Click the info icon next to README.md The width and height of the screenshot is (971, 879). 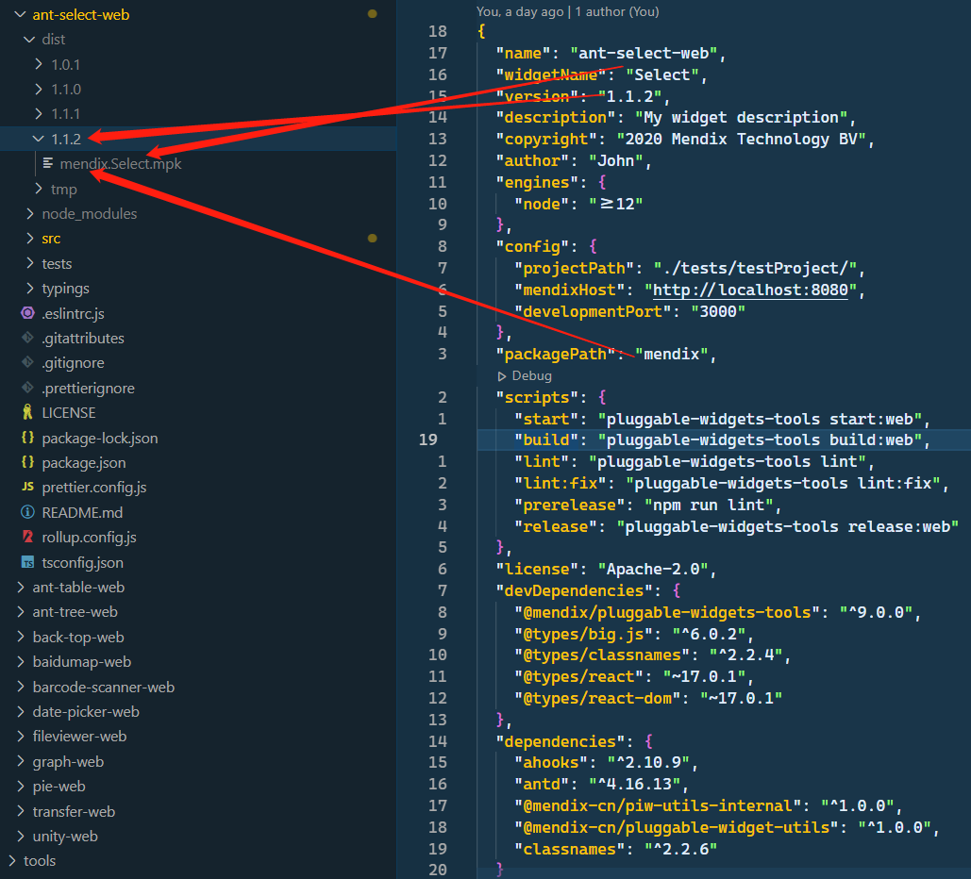[27, 513]
